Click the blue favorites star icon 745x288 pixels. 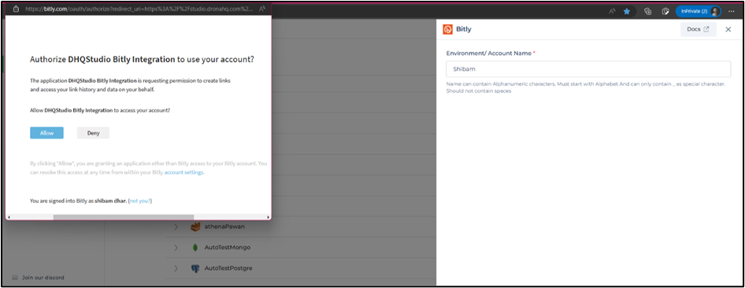click(627, 11)
